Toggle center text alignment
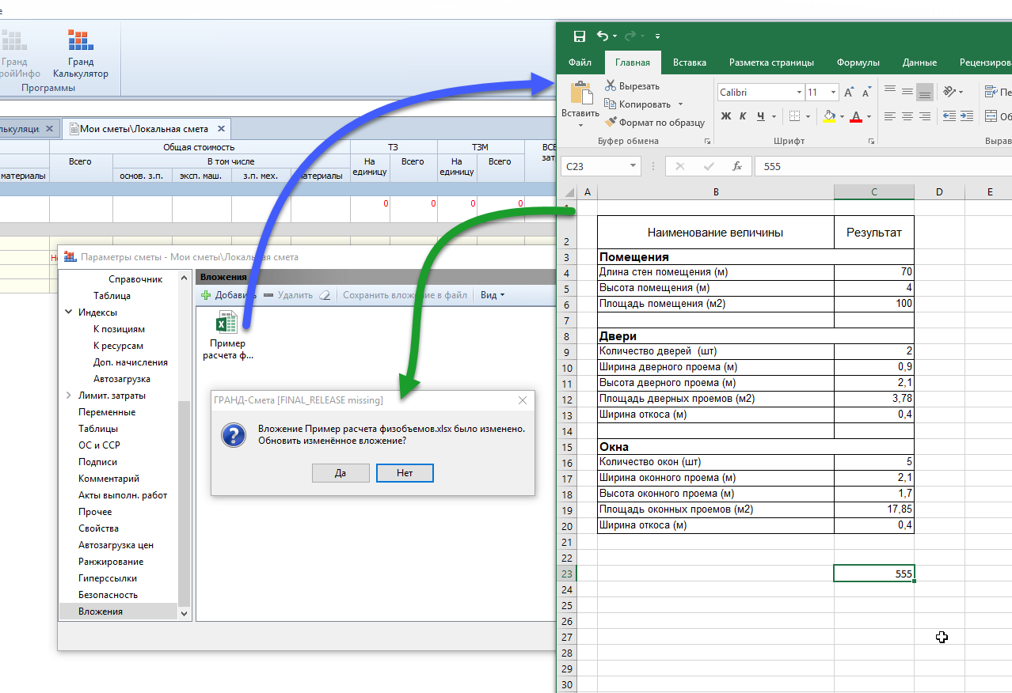This screenshot has height=693, width=1012. pyautogui.click(x=907, y=116)
